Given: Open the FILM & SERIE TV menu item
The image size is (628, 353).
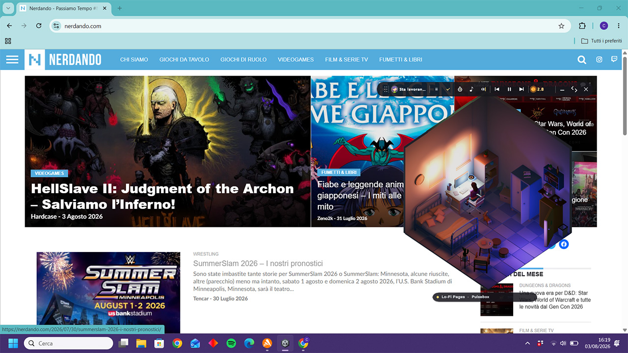Looking at the screenshot, I should click(346, 60).
